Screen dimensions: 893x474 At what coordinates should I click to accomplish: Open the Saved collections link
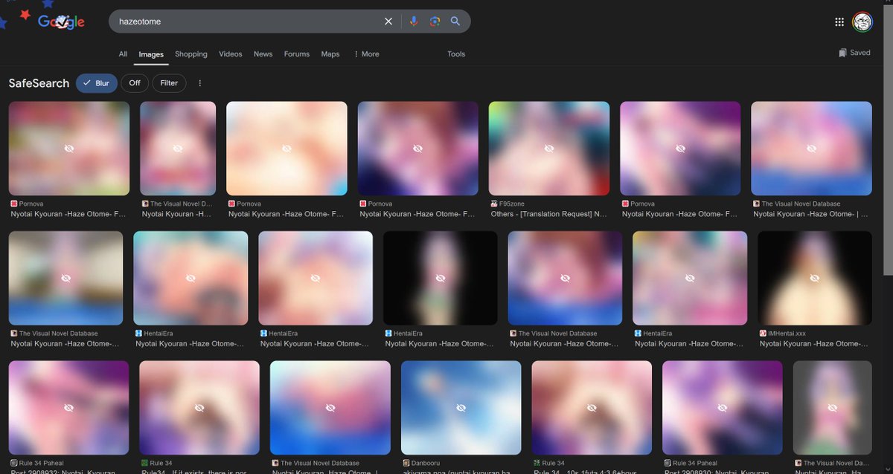(x=854, y=53)
